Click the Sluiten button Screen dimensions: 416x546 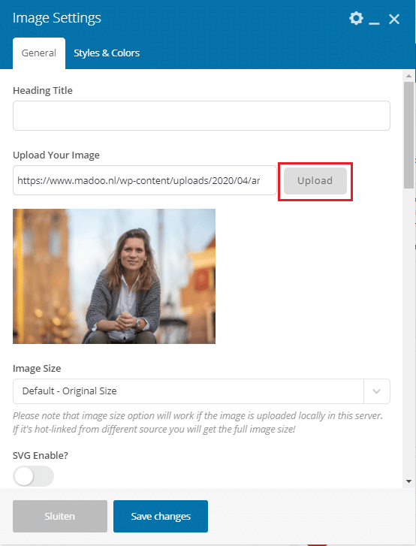[60, 516]
